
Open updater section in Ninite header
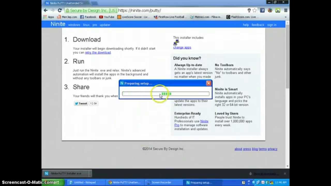105,25
